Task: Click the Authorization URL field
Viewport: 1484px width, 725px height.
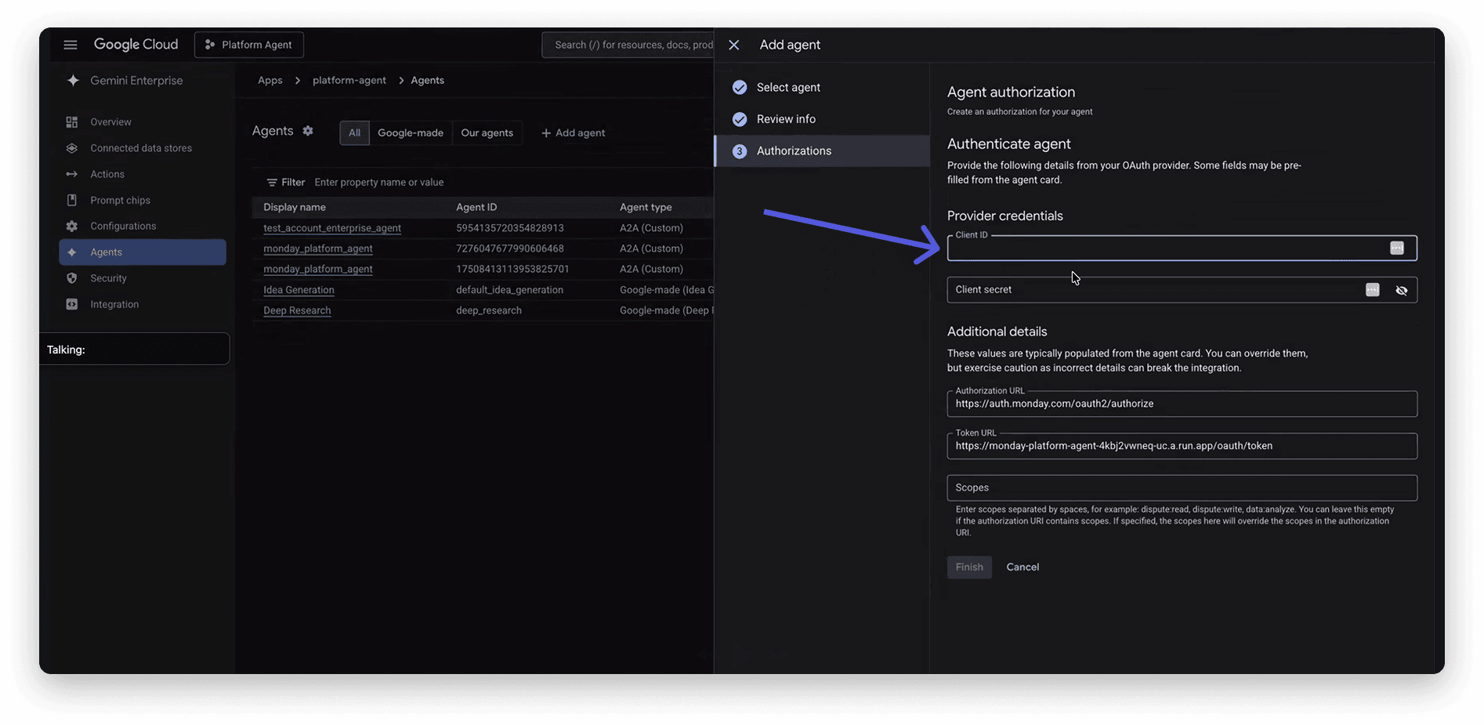Action: coord(1182,404)
